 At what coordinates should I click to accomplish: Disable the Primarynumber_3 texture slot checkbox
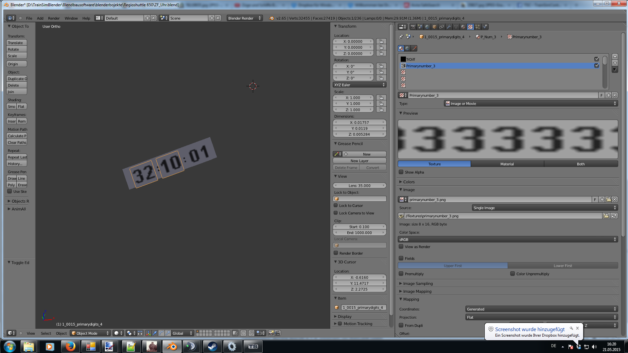pos(597,66)
